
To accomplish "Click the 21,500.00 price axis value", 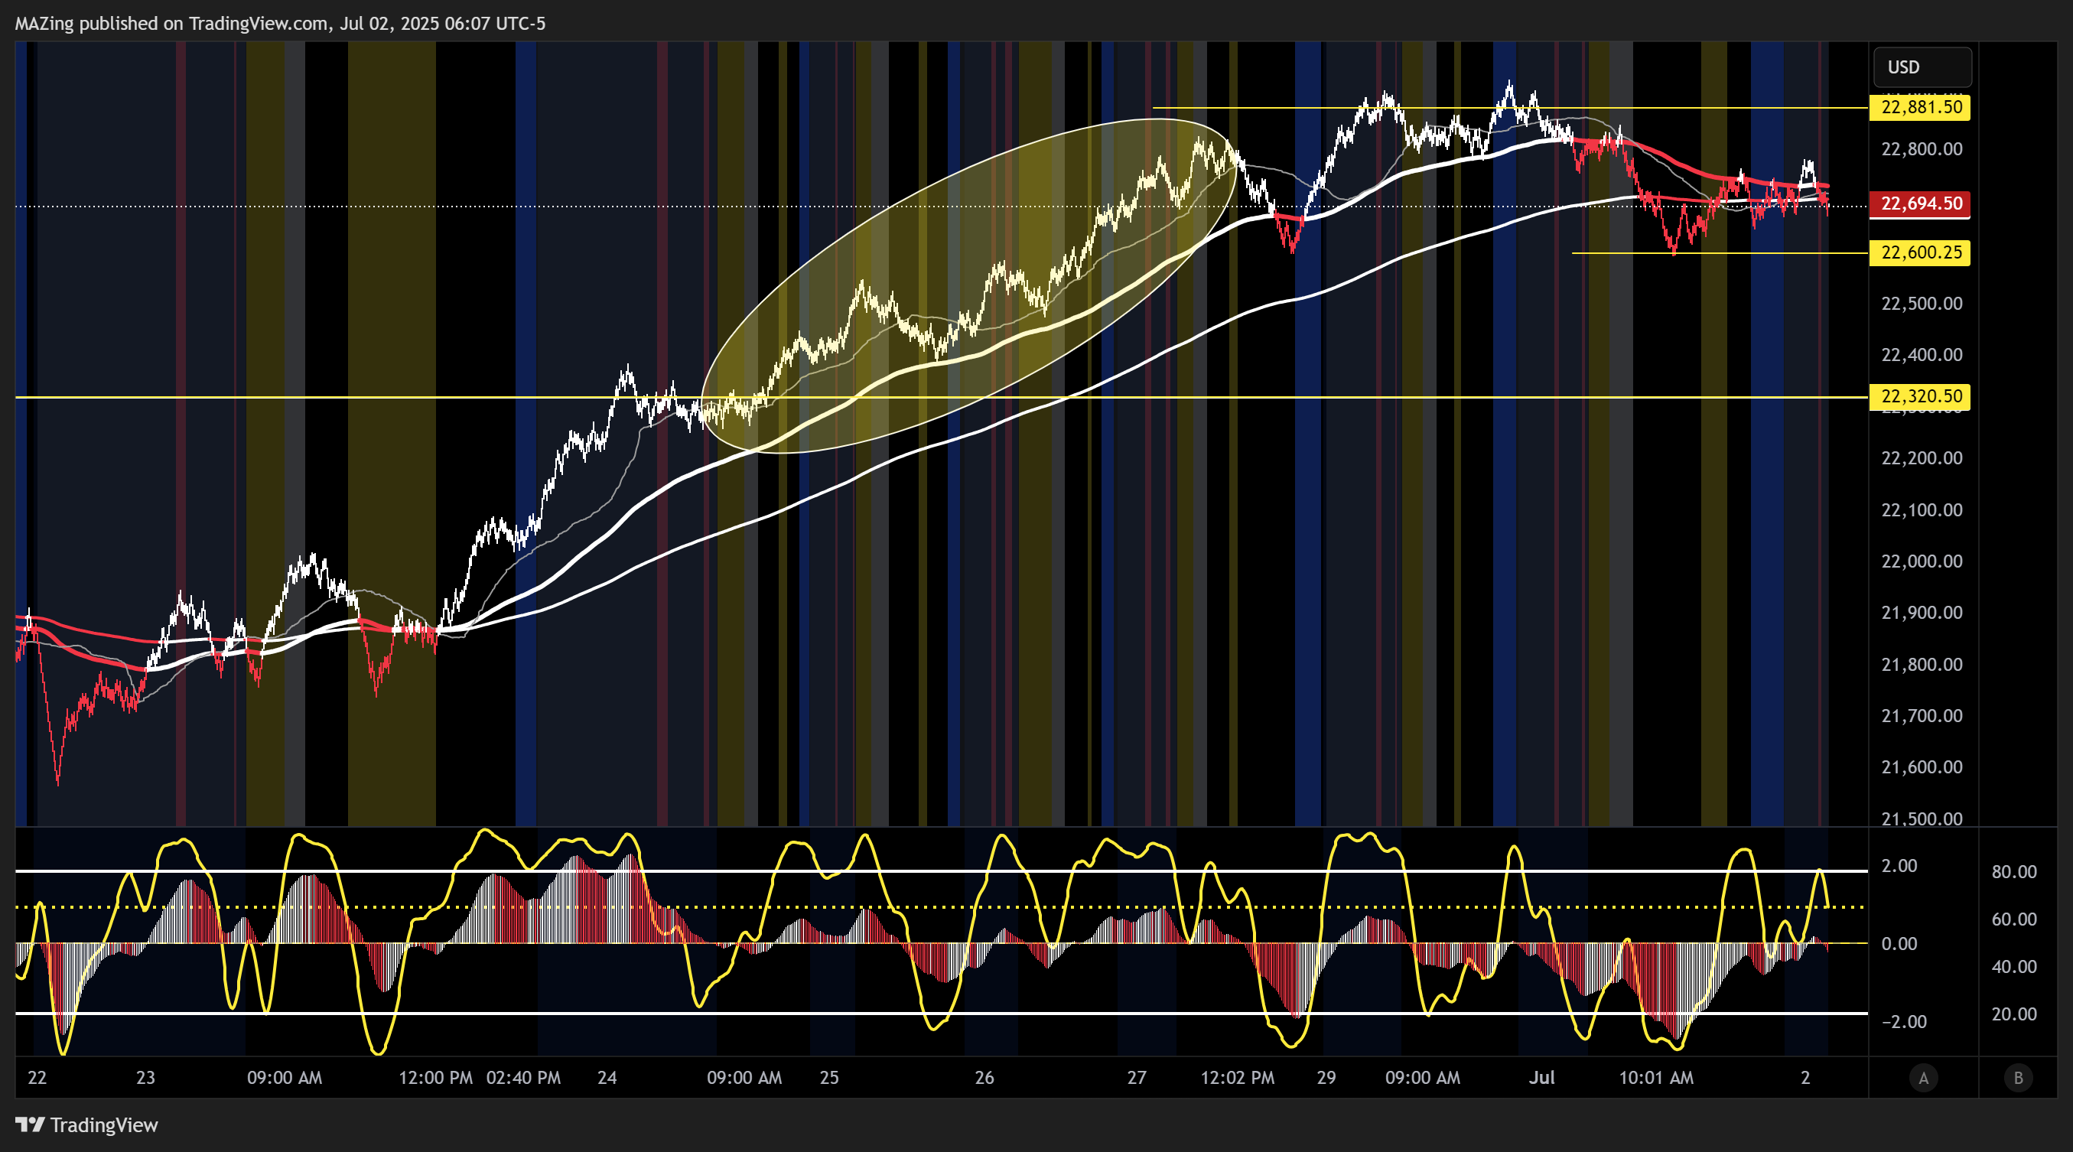I will click(1921, 819).
